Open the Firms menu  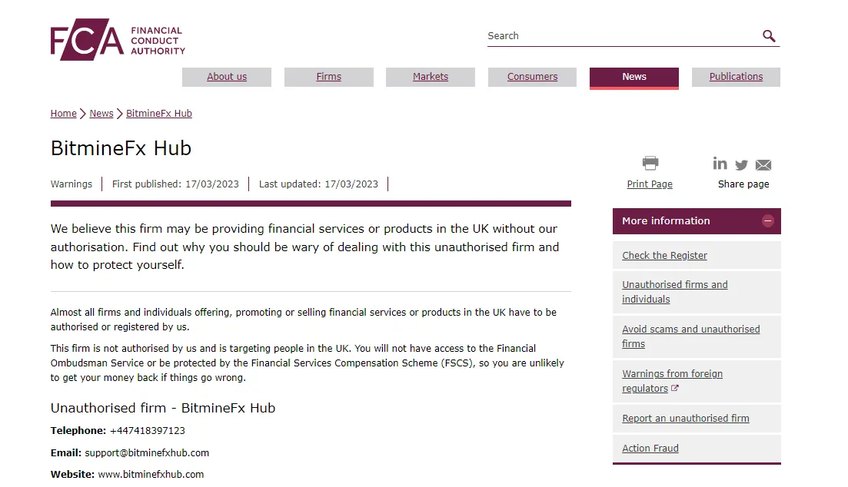329,77
